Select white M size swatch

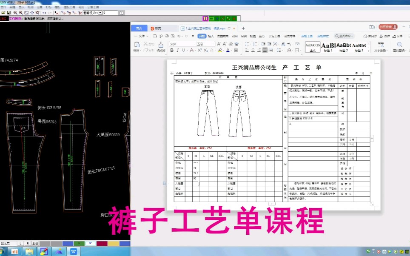(91, 243)
